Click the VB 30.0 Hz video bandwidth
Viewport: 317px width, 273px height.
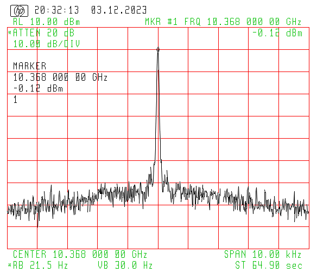pos(125,265)
